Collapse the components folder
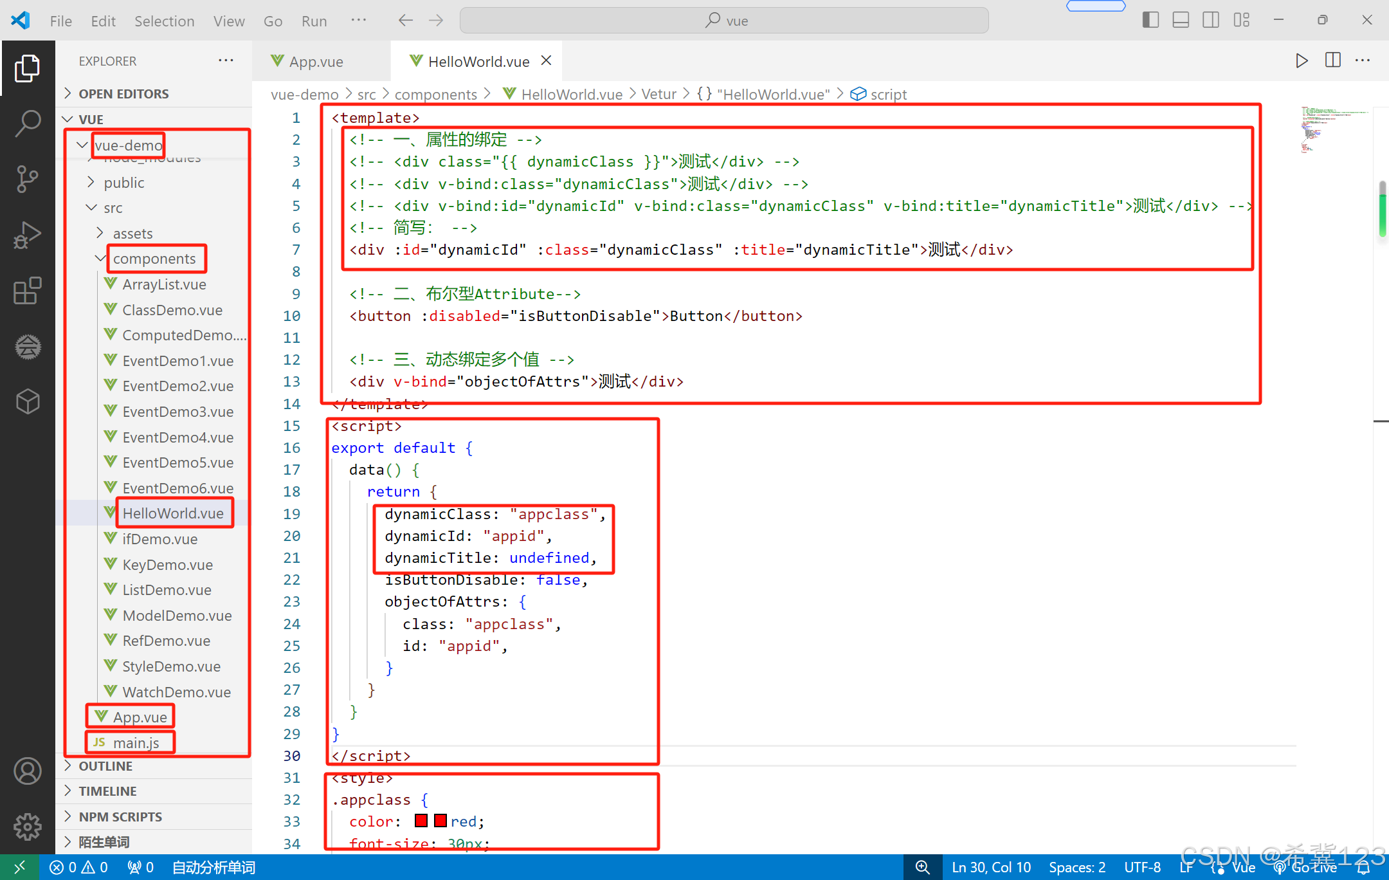This screenshot has height=880, width=1389. (154, 259)
